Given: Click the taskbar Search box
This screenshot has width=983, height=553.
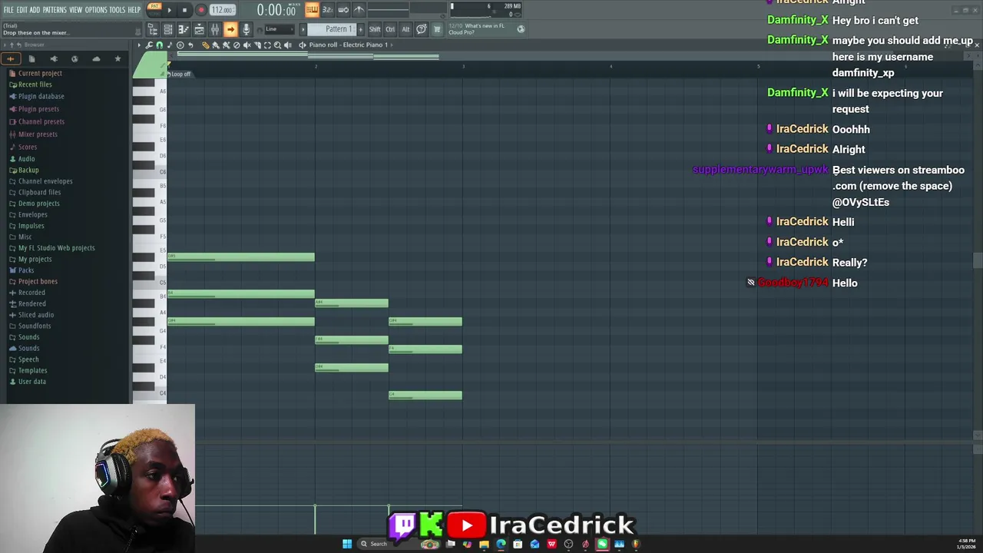Looking at the screenshot, I should 399,544.
